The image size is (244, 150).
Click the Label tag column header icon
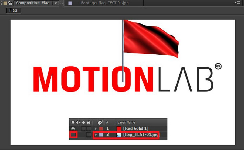(x=100, y=122)
